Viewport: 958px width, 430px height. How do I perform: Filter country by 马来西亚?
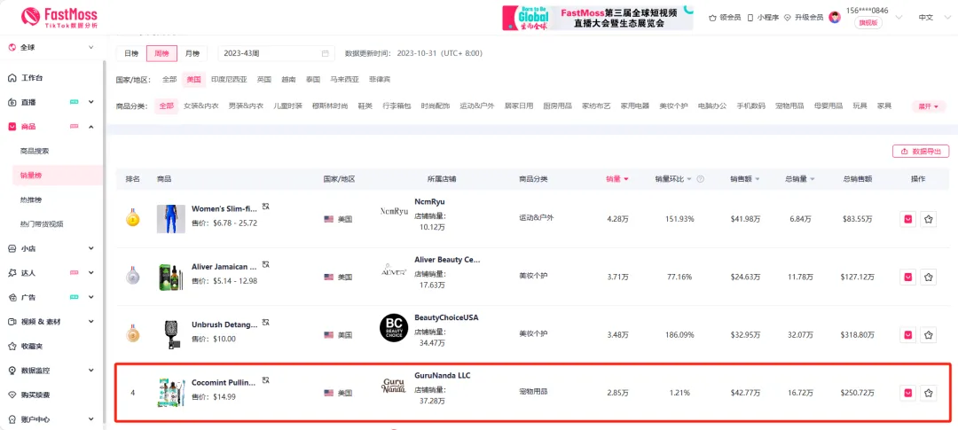click(344, 80)
